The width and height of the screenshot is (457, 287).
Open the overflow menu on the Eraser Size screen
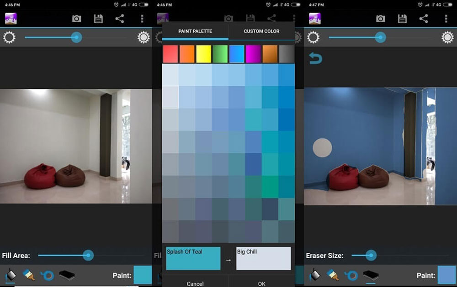click(446, 19)
